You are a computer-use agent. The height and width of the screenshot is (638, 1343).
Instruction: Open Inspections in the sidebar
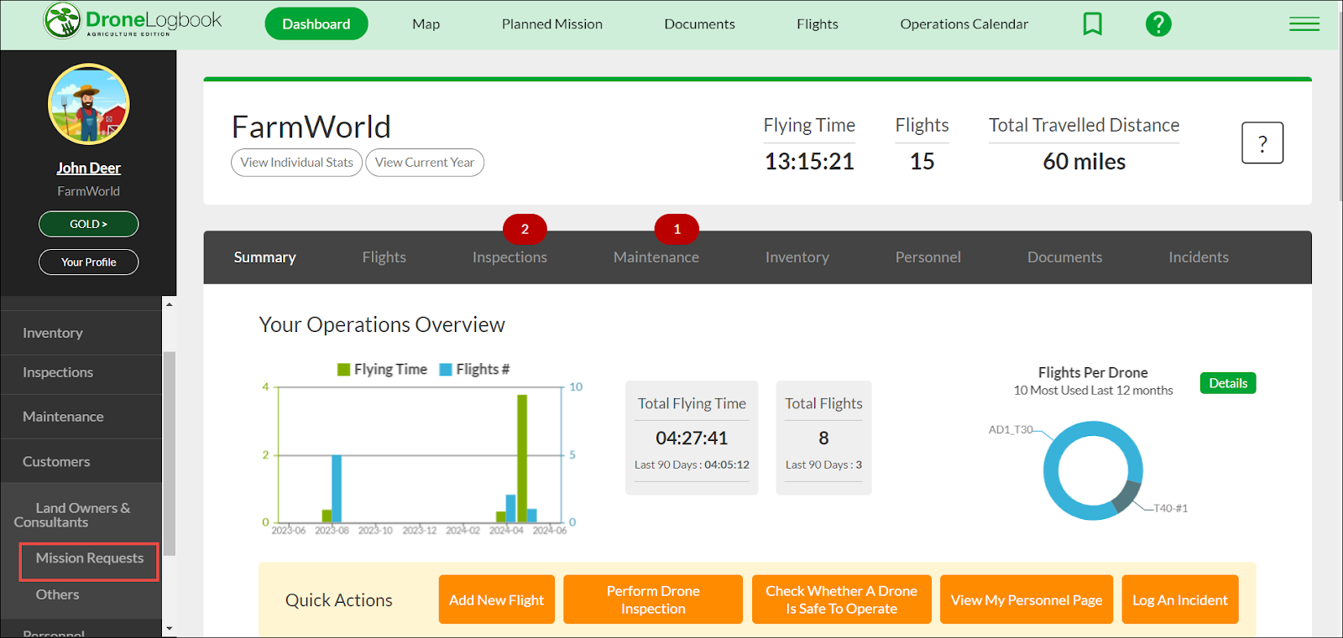click(81, 372)
